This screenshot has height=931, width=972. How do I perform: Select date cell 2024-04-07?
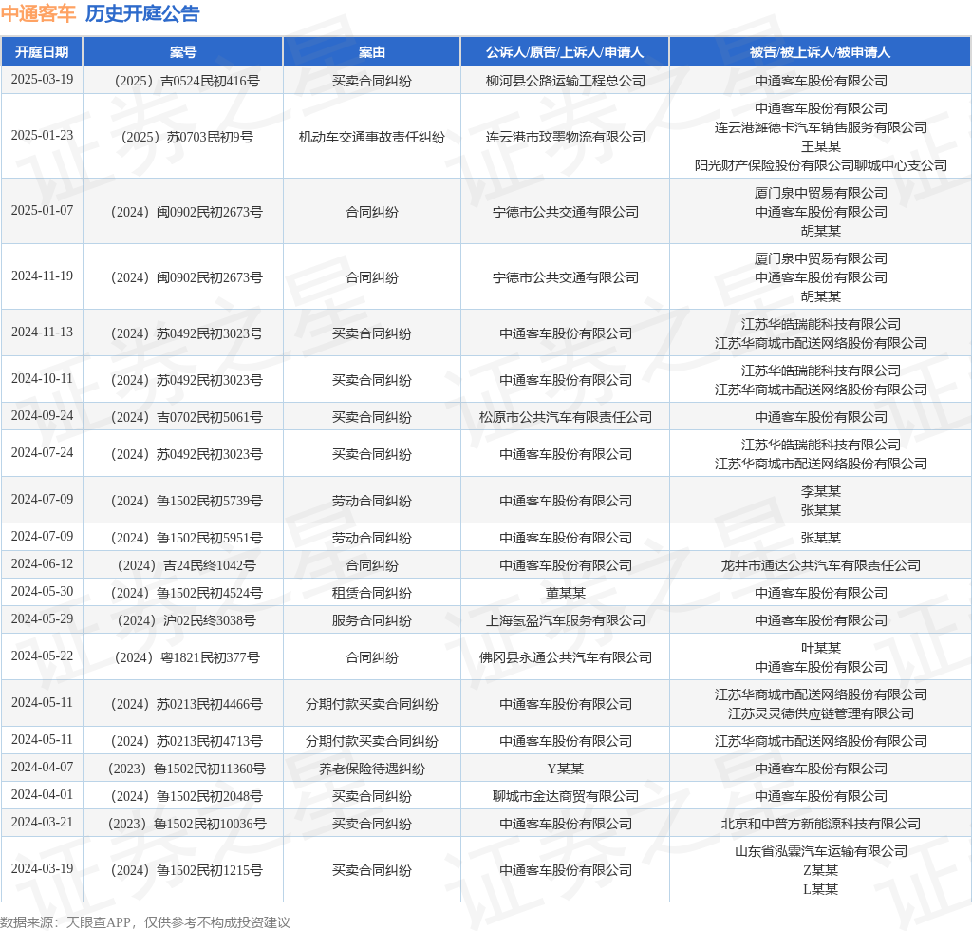42,768
